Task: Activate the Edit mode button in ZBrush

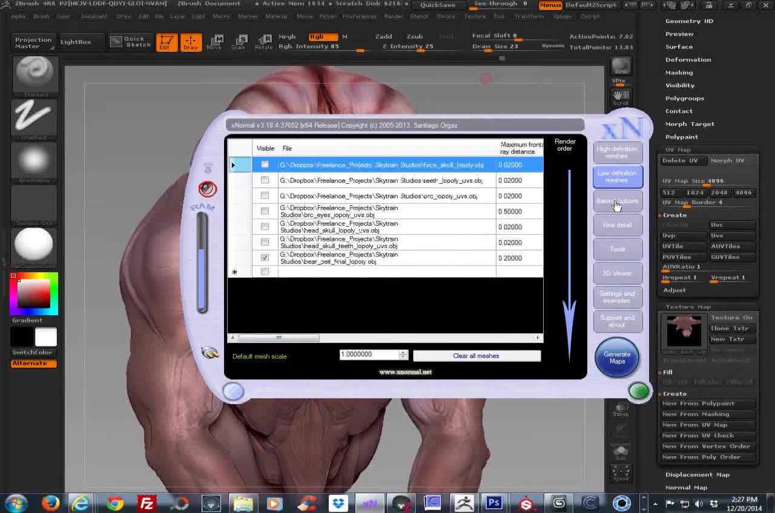Action: point(165,42)
